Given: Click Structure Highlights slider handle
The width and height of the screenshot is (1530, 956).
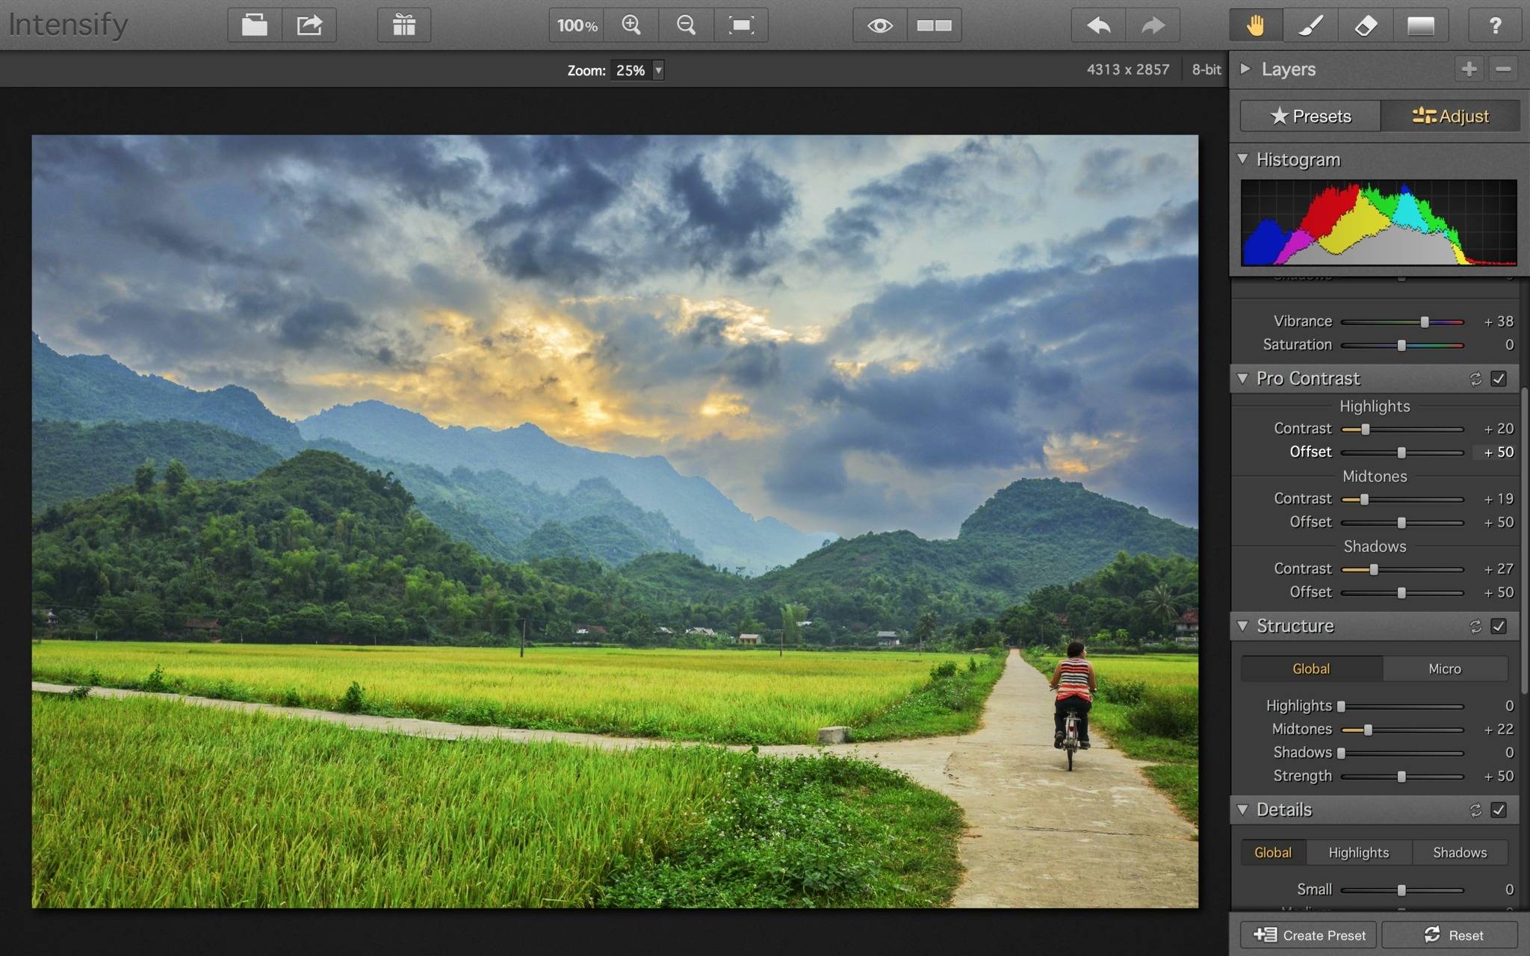Looking at the screenshot, I should tap(1342, 707).
